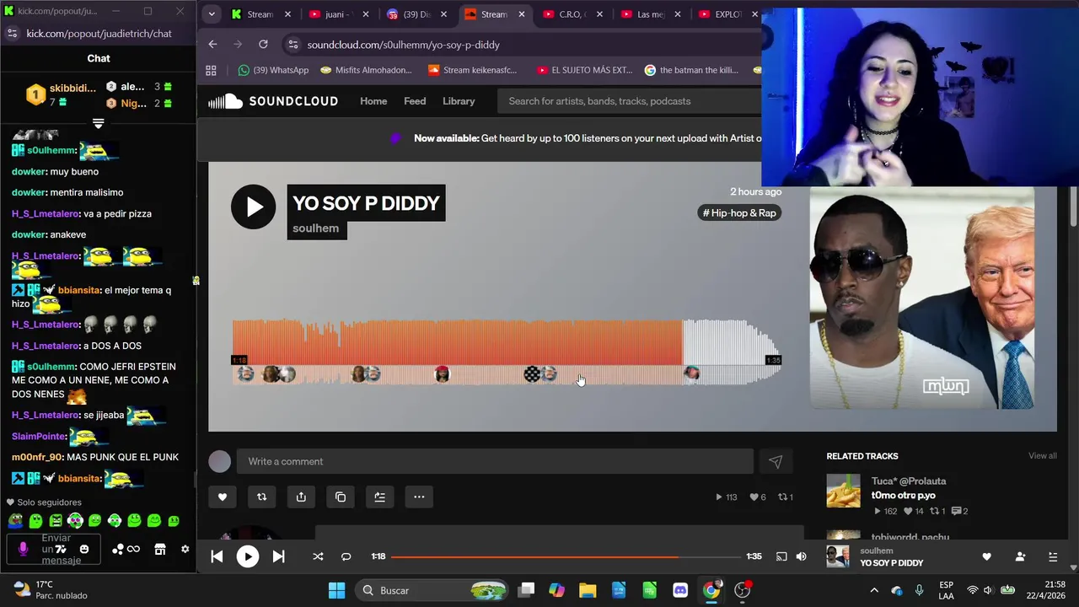Open Chrome tab search dropdown arrow

click(212, 14)
